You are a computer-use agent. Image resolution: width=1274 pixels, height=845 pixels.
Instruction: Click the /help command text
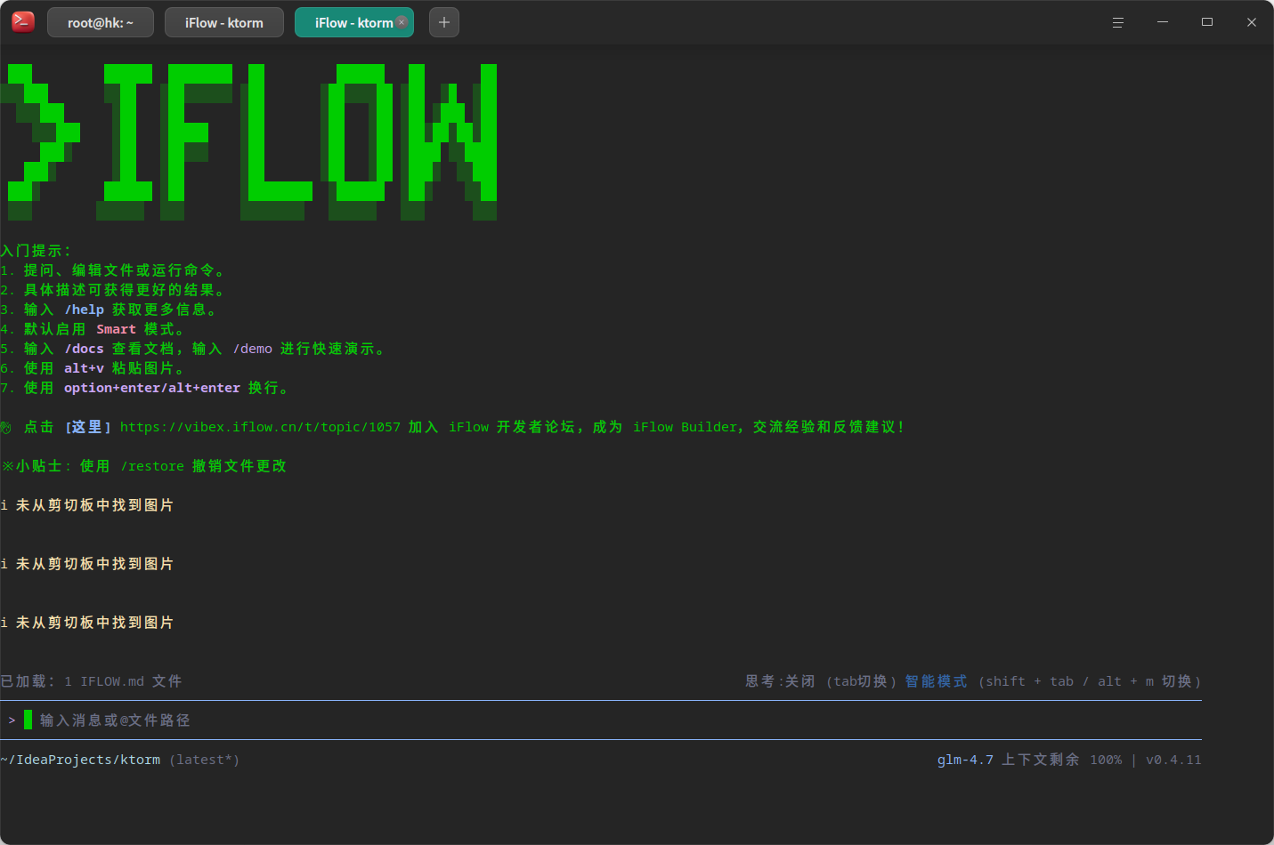click(84, 310)
